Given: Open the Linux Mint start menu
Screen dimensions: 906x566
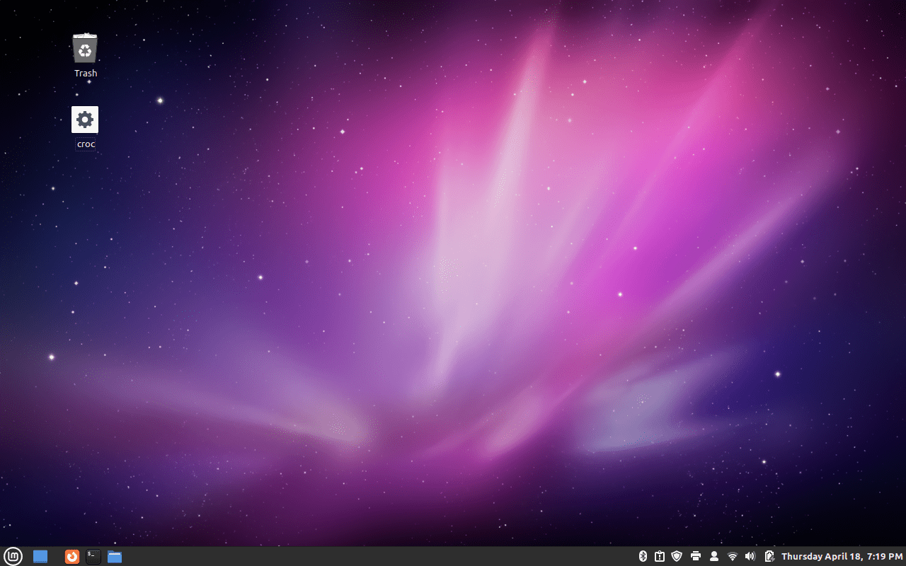Looking at the screenshot, I should tap(12, 556).
